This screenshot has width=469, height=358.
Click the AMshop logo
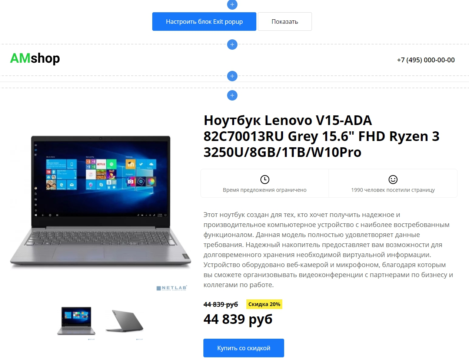click(x=35, y=58)
